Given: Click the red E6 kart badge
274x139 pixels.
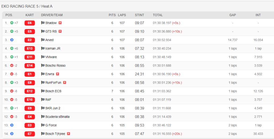Looking at the screenshot, I should tap(30, 23).
